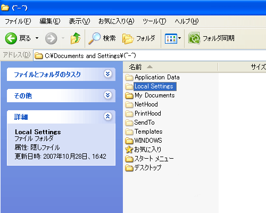266x213 pixels.
Task: Toggle the Folders pane button
Action: coord(139,38)
